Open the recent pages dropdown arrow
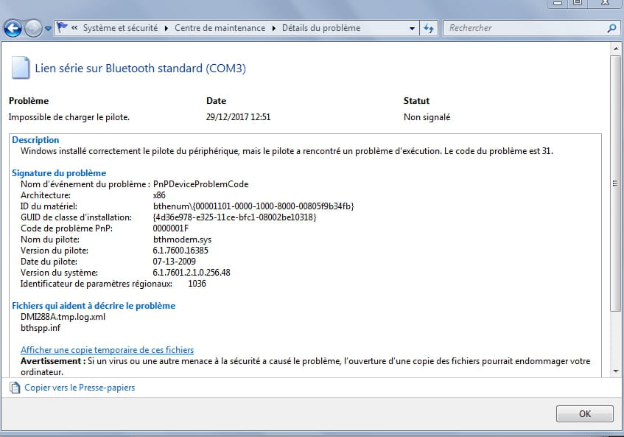The image size is (624, 437). coord(48,29)
